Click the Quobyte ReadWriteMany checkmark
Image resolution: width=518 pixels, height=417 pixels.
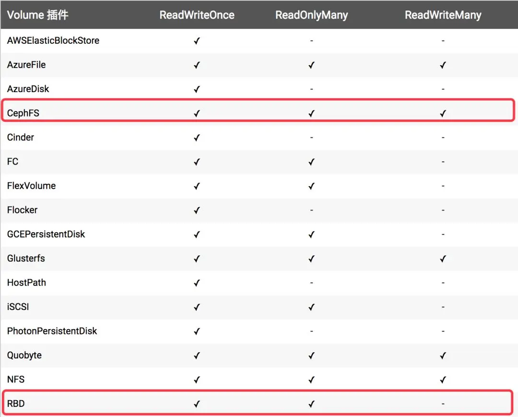443,356
